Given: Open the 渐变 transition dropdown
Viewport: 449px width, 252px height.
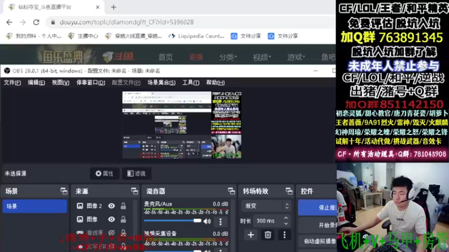Looking at the screenshot, I should tap(266, 206).
